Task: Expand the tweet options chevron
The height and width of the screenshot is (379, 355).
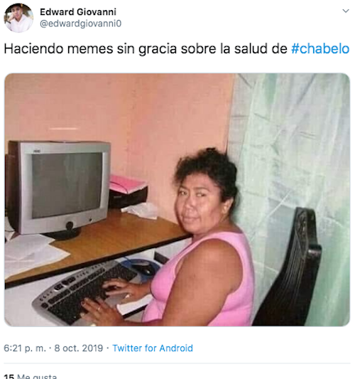Action: tap(346, 11)
